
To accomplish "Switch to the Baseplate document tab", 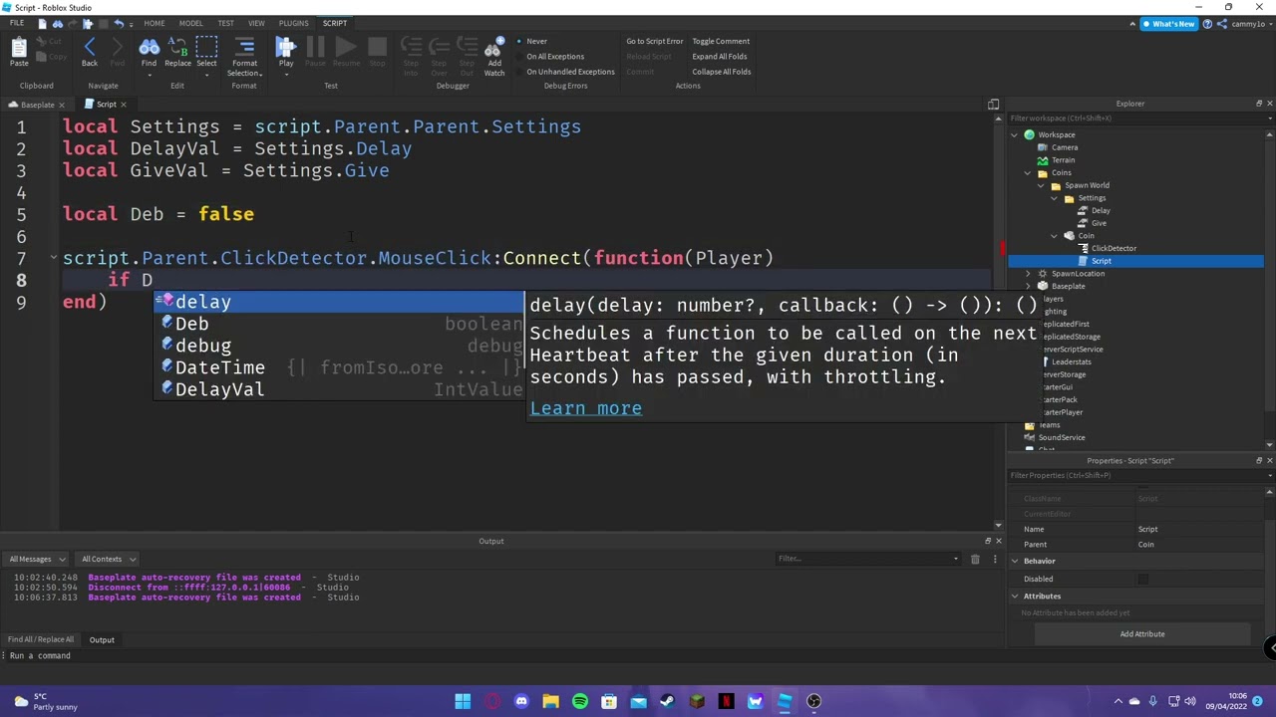I will point(37,105).
